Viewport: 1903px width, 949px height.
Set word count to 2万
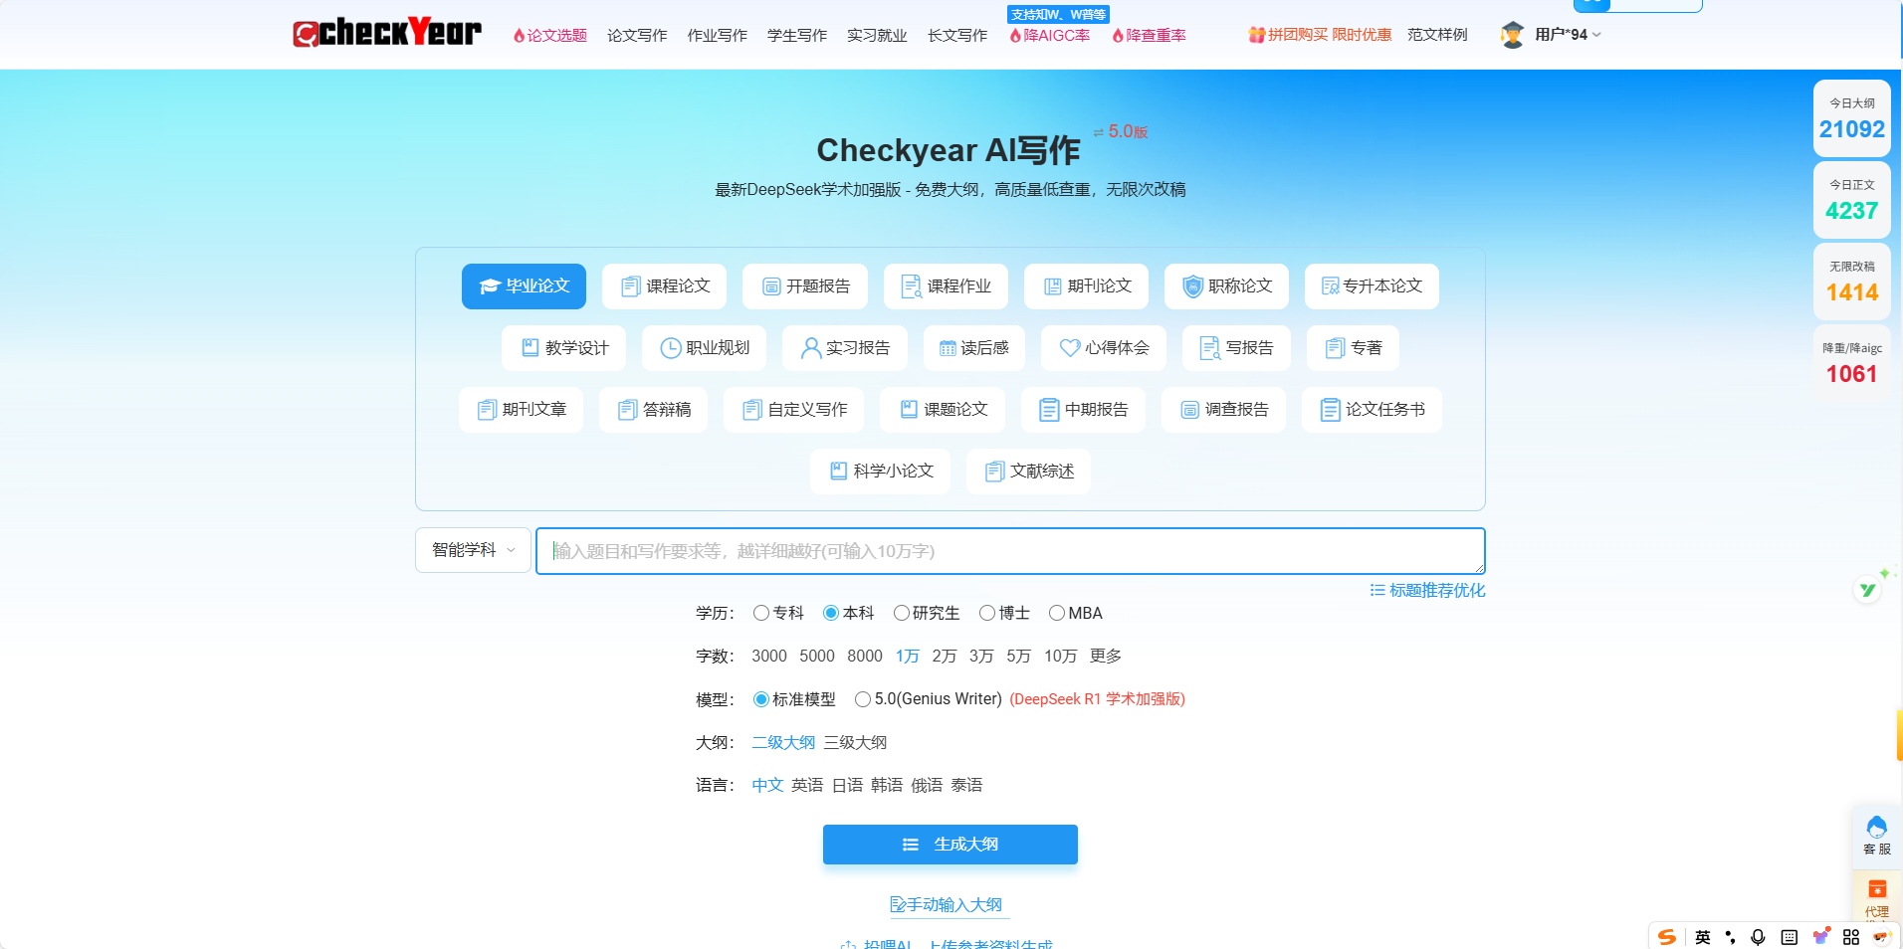point(944,656)
